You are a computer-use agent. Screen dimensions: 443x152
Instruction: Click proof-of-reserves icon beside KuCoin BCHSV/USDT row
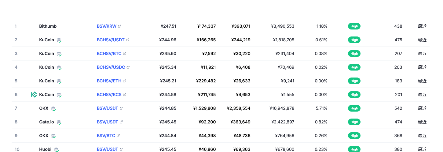pyautogui.click(x=59, y=40)
